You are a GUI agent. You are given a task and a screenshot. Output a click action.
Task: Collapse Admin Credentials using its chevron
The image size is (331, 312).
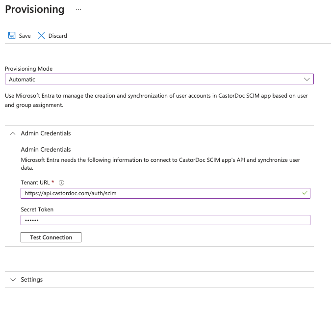pos(13,133)
